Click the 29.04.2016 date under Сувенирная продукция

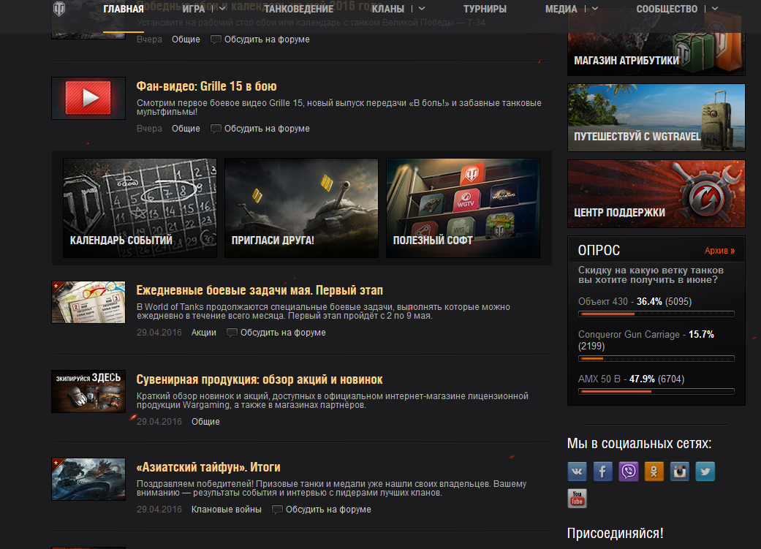click(x=159, y=422)
